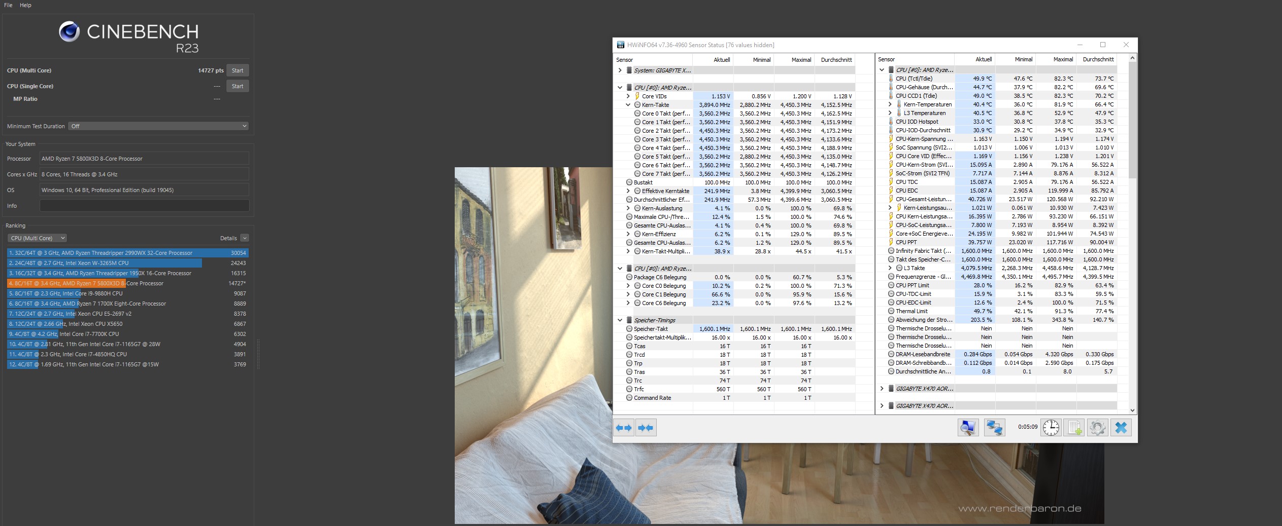The width and height of the screenshot is (1282, 526).
Task: Click the lightning icon beside Core VIDs
Action: click(x=637, y=96)
